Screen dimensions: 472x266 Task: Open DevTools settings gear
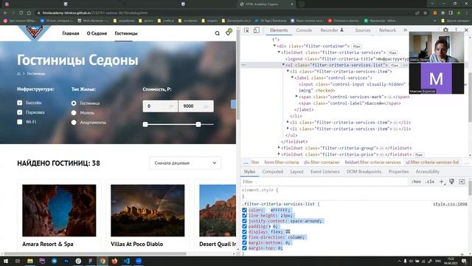[445, 30]
